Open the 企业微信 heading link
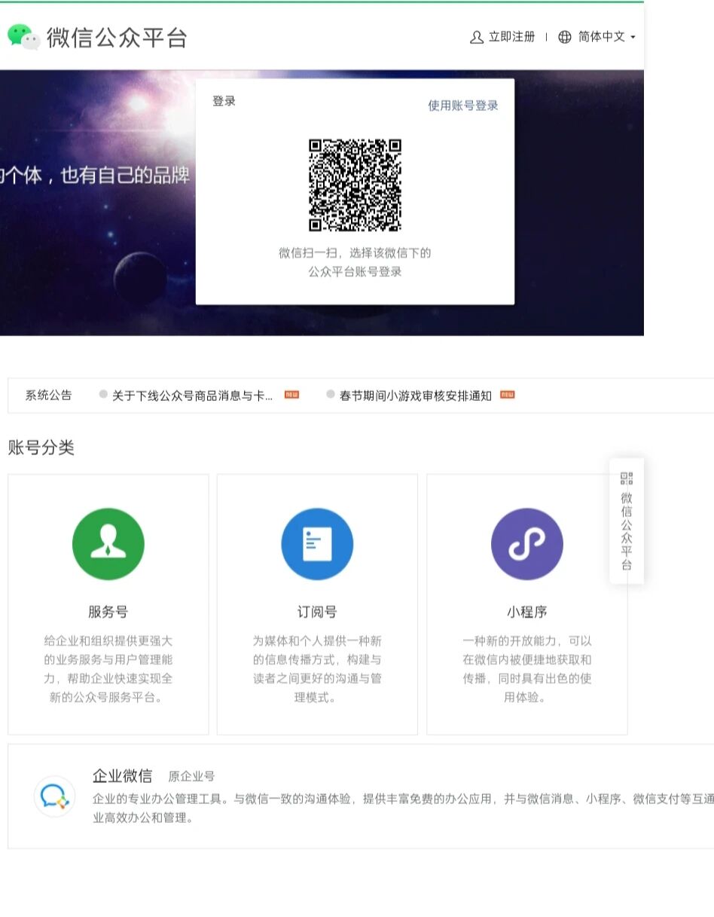 (122, 775)
